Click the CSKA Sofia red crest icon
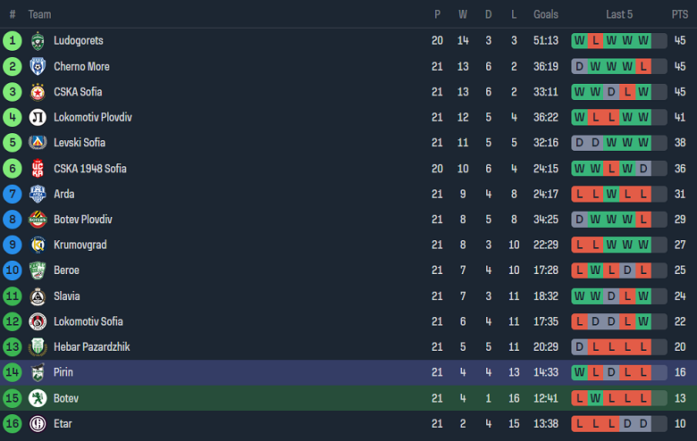 click(x=38, y=92)
